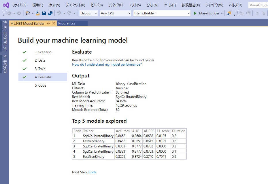Open the ヘルプ(H) menu
The image size is (268, 184).
click(235, 5)
